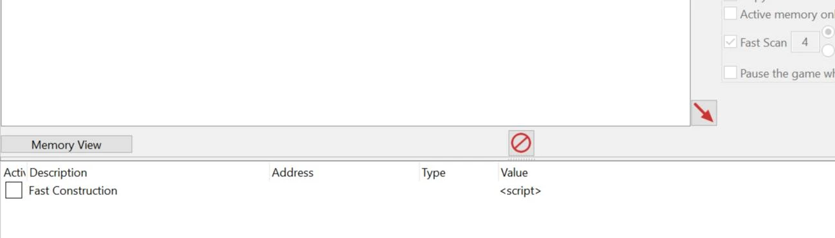Click the <script> value cell

[520, 191]
